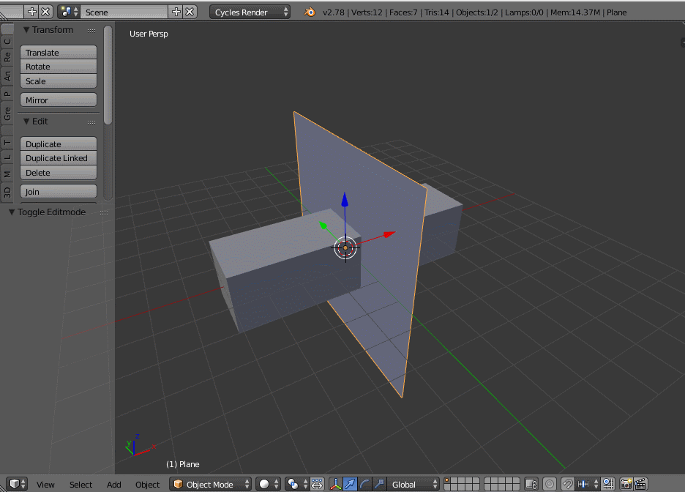Click the viewport shading sphere icon
The height and width of the screenshot is (492, 685).
pos(264,484)
